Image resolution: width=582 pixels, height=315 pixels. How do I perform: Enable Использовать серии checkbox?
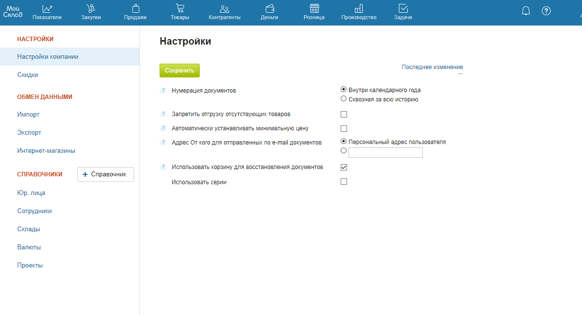click(x=344, y=182)
